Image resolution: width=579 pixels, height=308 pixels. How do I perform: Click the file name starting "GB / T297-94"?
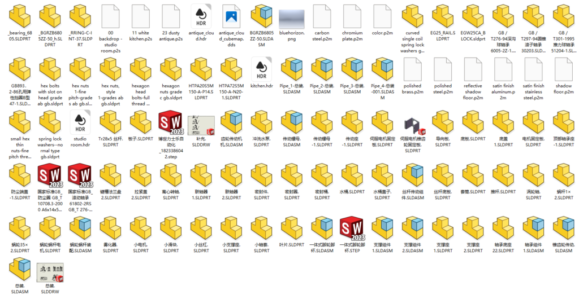coord(533,42)
